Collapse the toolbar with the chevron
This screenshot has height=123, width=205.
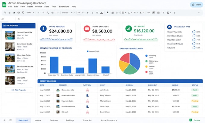[x=199, y=13]
